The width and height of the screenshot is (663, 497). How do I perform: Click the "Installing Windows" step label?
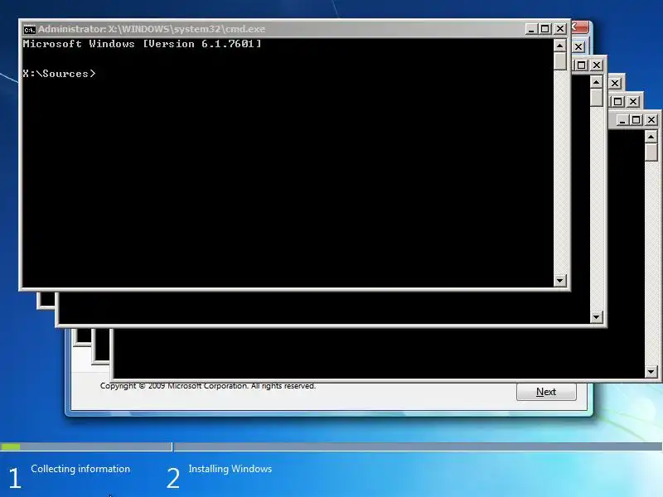(230, 469)
